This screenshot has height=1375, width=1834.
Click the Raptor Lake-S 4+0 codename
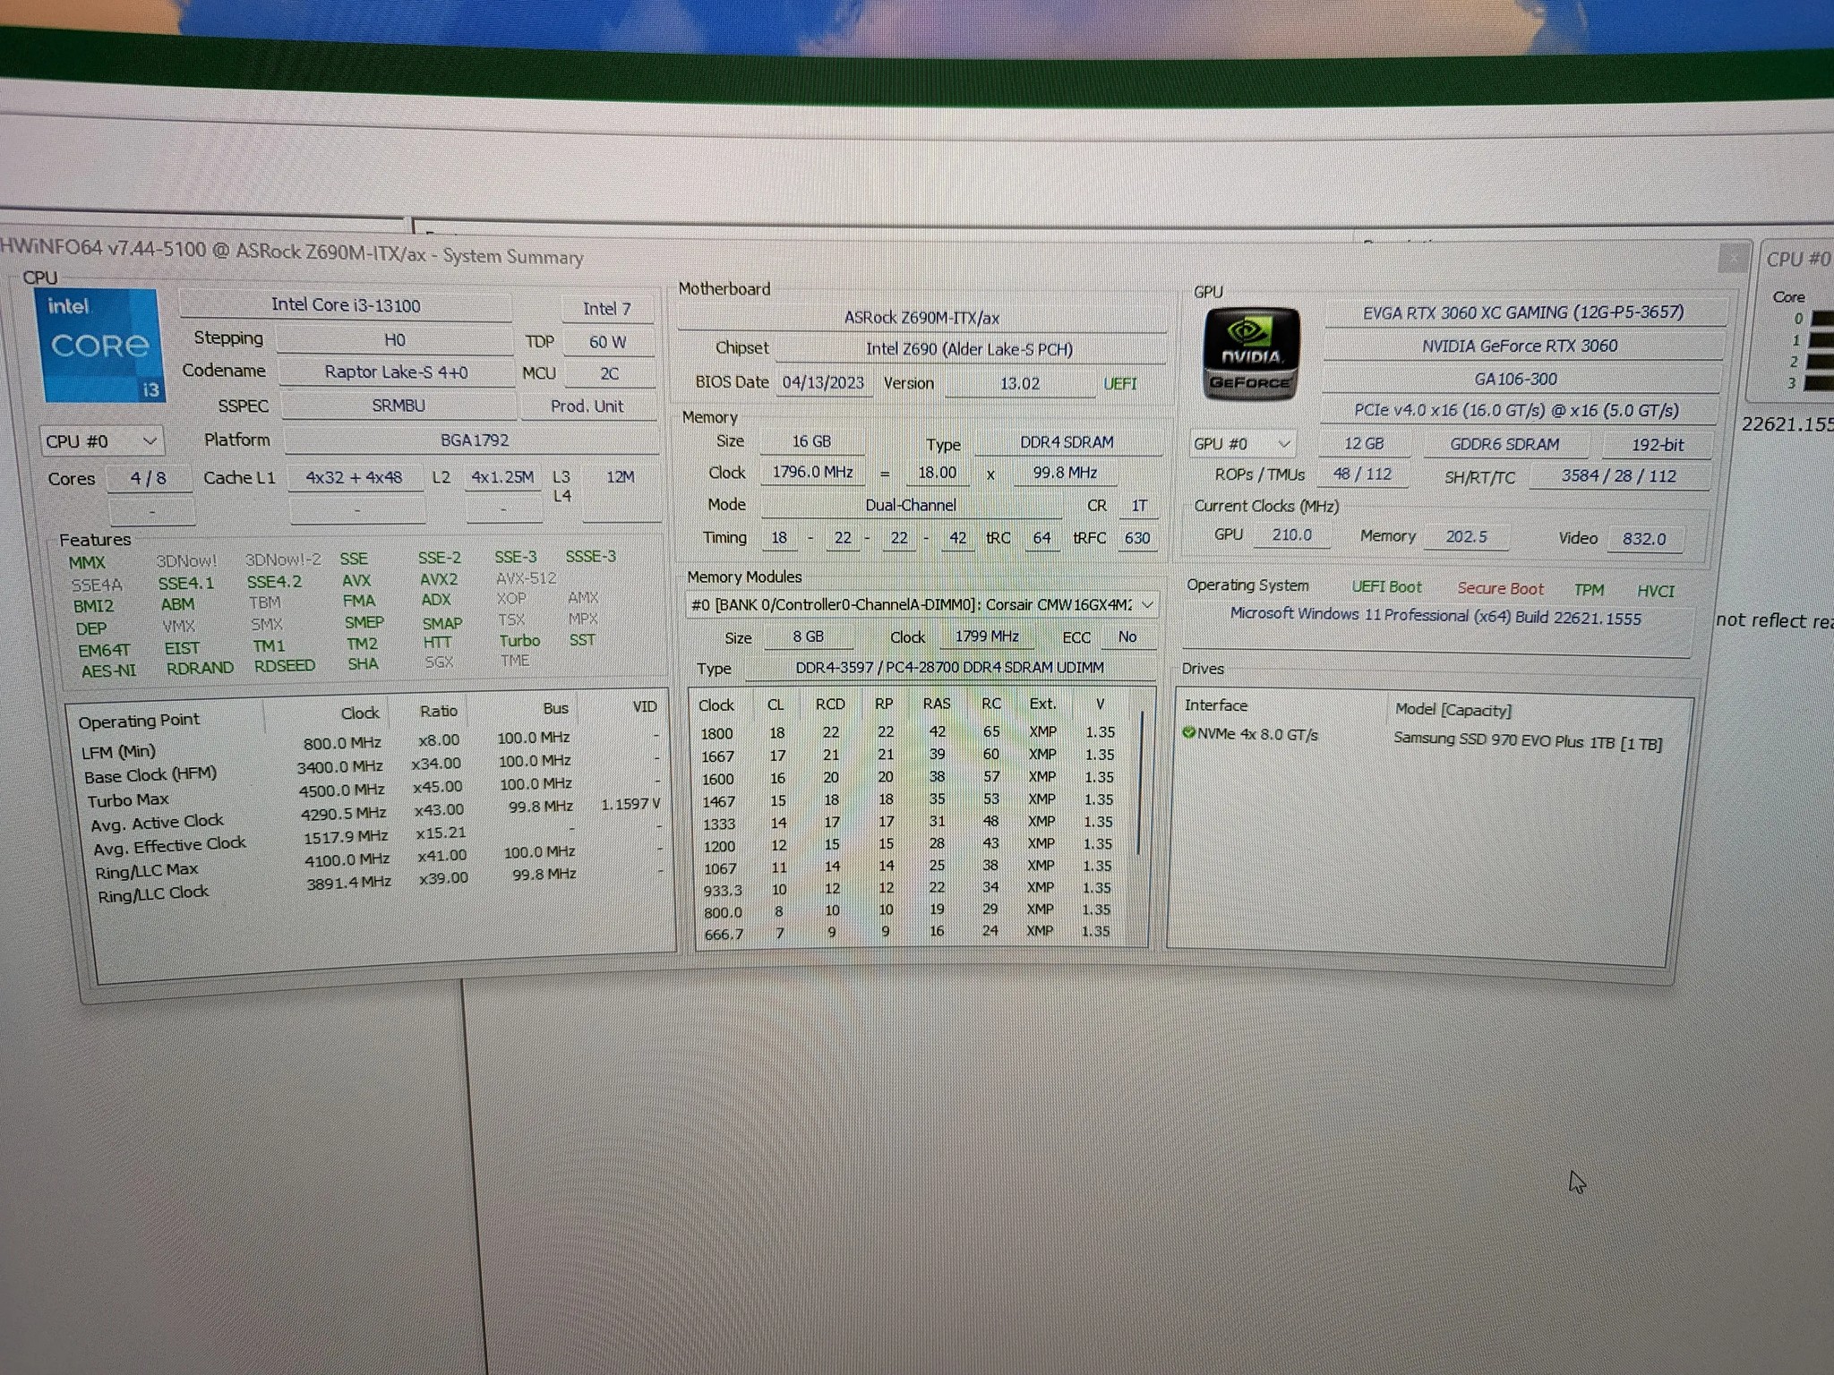pyautogui.click(x=396, y=372)
